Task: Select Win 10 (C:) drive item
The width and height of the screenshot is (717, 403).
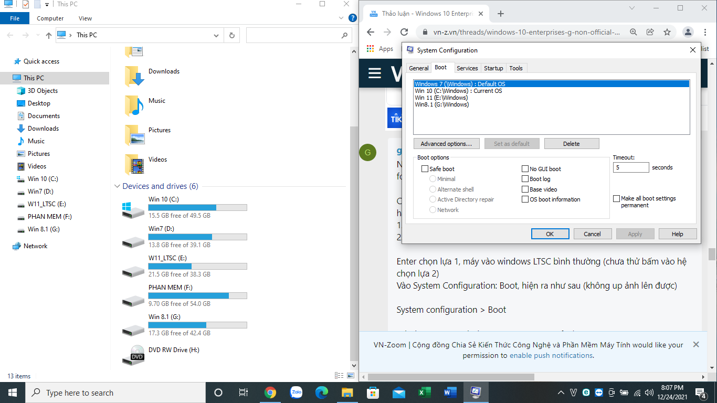Action: pyautogui.click(x=184, y=207)
